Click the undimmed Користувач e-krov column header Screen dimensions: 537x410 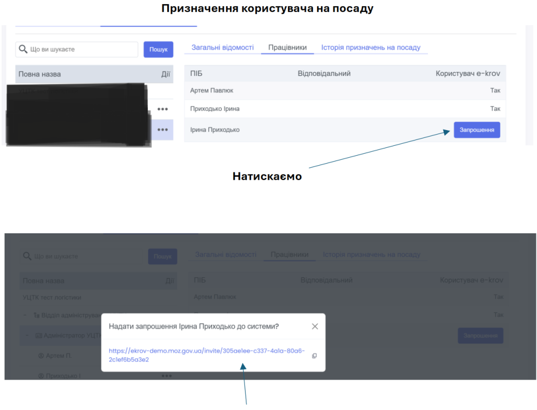point(467,73)
